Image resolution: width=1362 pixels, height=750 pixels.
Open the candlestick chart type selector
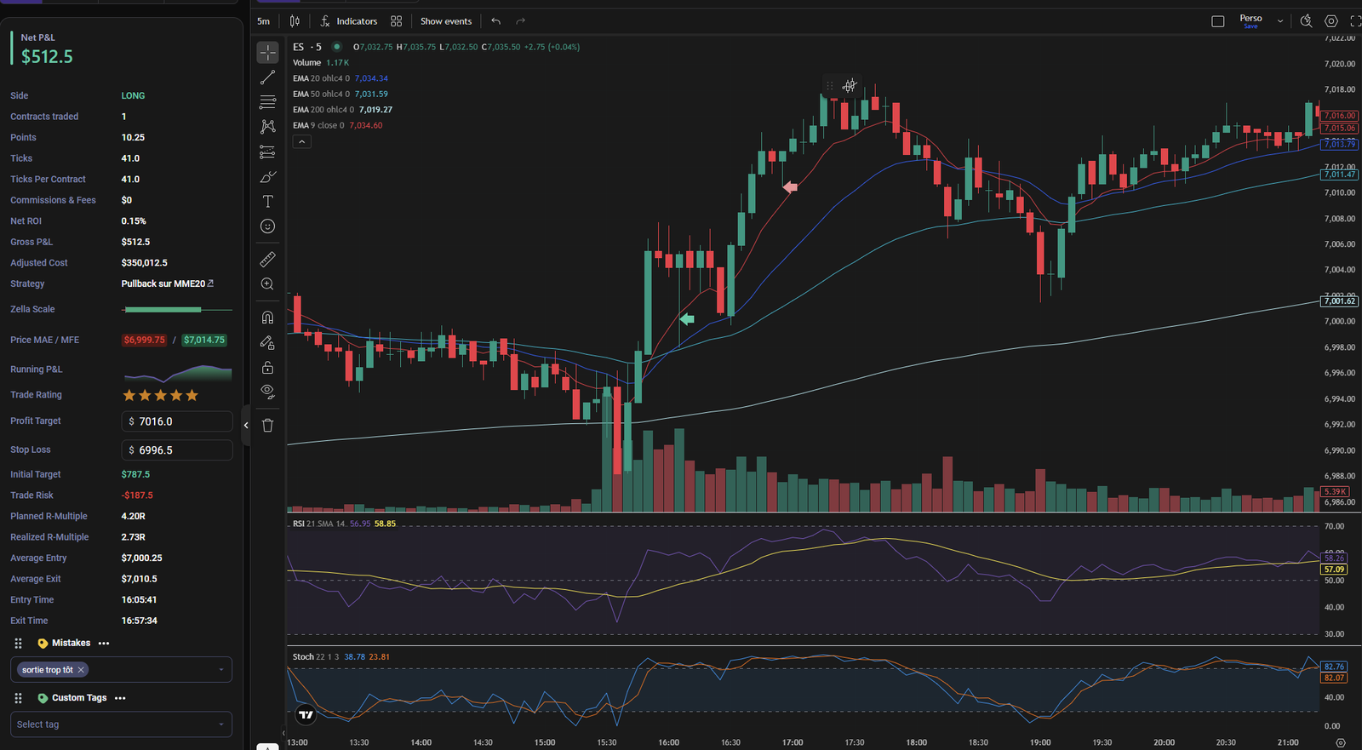pyautogui.click(x=295, y=21)
